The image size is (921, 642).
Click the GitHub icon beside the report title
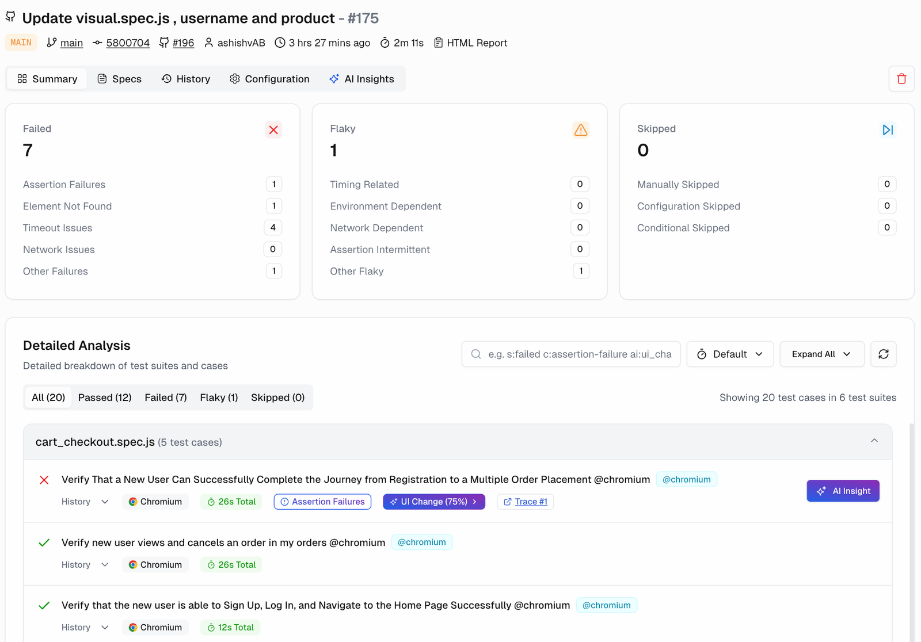pos(10,16)
